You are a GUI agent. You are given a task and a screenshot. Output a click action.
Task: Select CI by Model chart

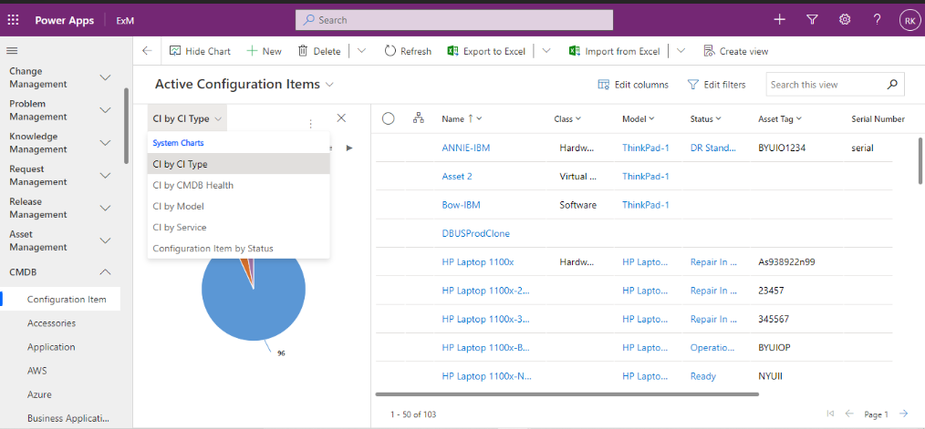coord(238,206)
